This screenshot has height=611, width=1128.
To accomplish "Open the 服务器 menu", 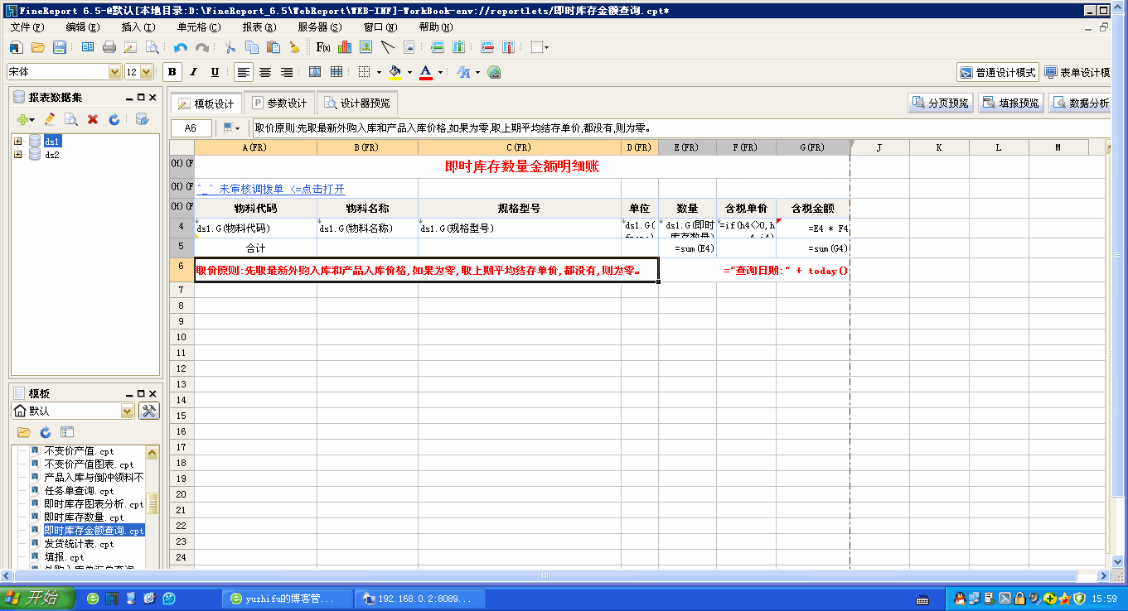I will coord(319,26).
